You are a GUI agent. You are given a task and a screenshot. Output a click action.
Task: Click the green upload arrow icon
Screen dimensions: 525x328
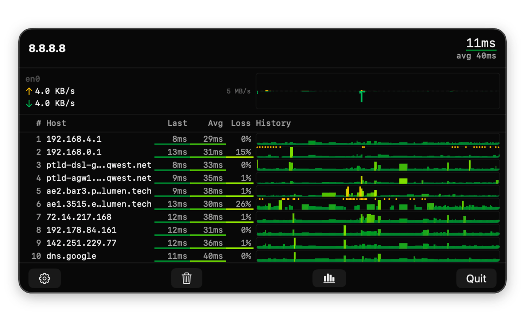point(29,91)
